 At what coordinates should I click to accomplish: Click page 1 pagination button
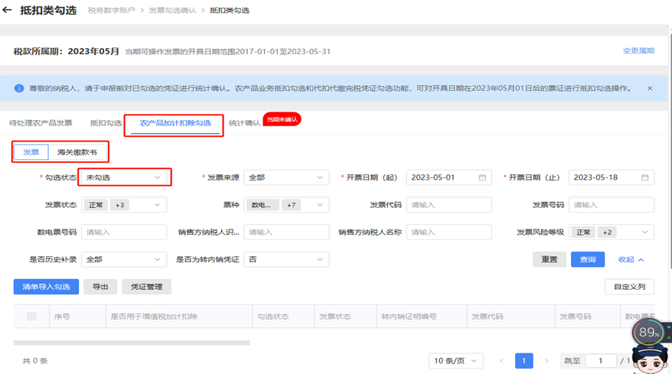(x=524, y=361)
